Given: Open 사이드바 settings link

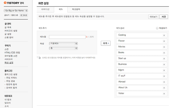Looking at the screenshot, I should coord(8,59).
